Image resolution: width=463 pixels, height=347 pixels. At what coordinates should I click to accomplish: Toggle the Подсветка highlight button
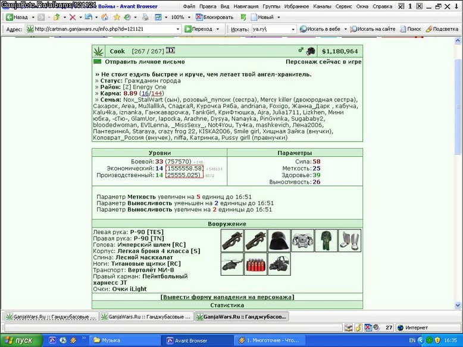pyautogui.click(x=442, y=29)
